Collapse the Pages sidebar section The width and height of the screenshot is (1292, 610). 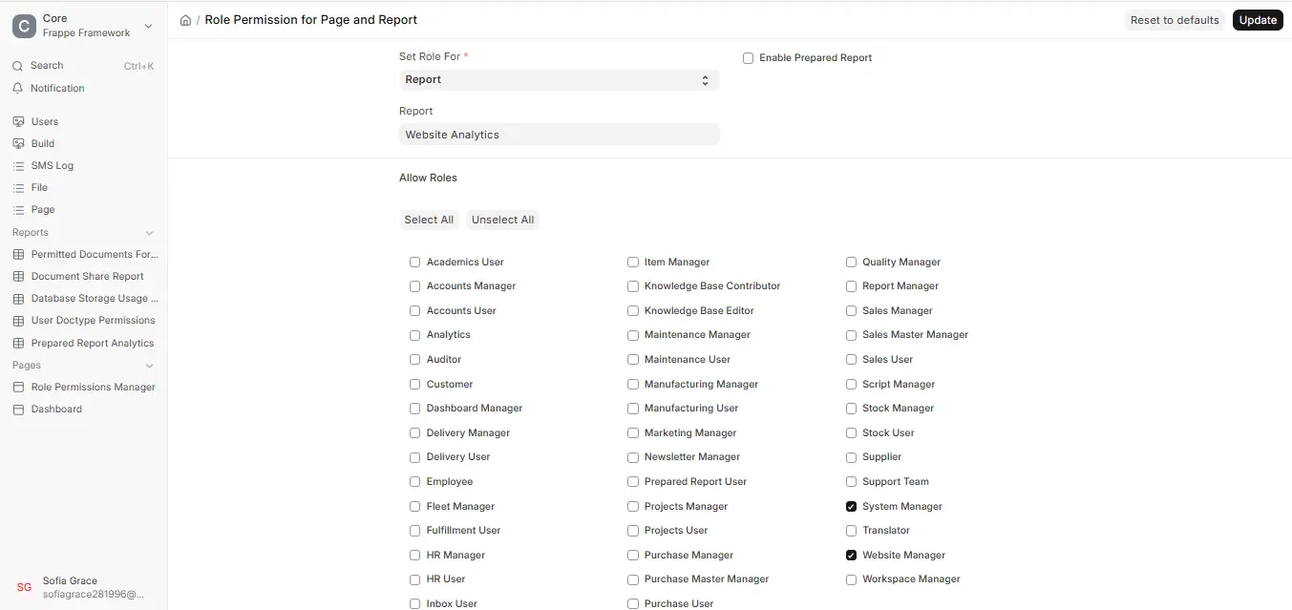(x=149, y=366)
